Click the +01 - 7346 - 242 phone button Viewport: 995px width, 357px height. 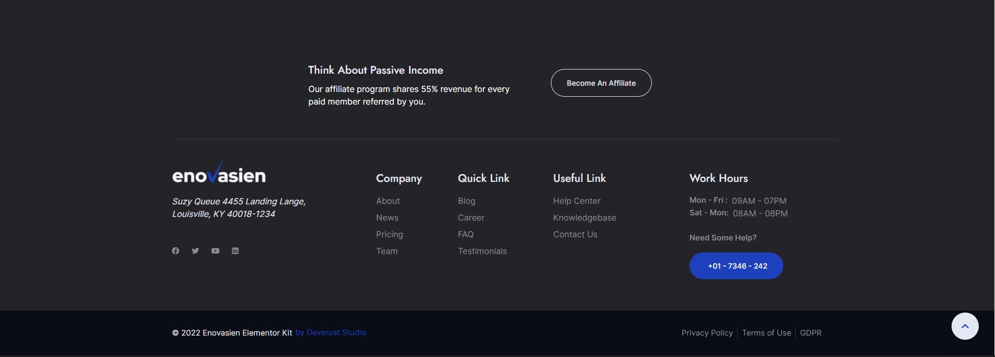coord(736,266)
